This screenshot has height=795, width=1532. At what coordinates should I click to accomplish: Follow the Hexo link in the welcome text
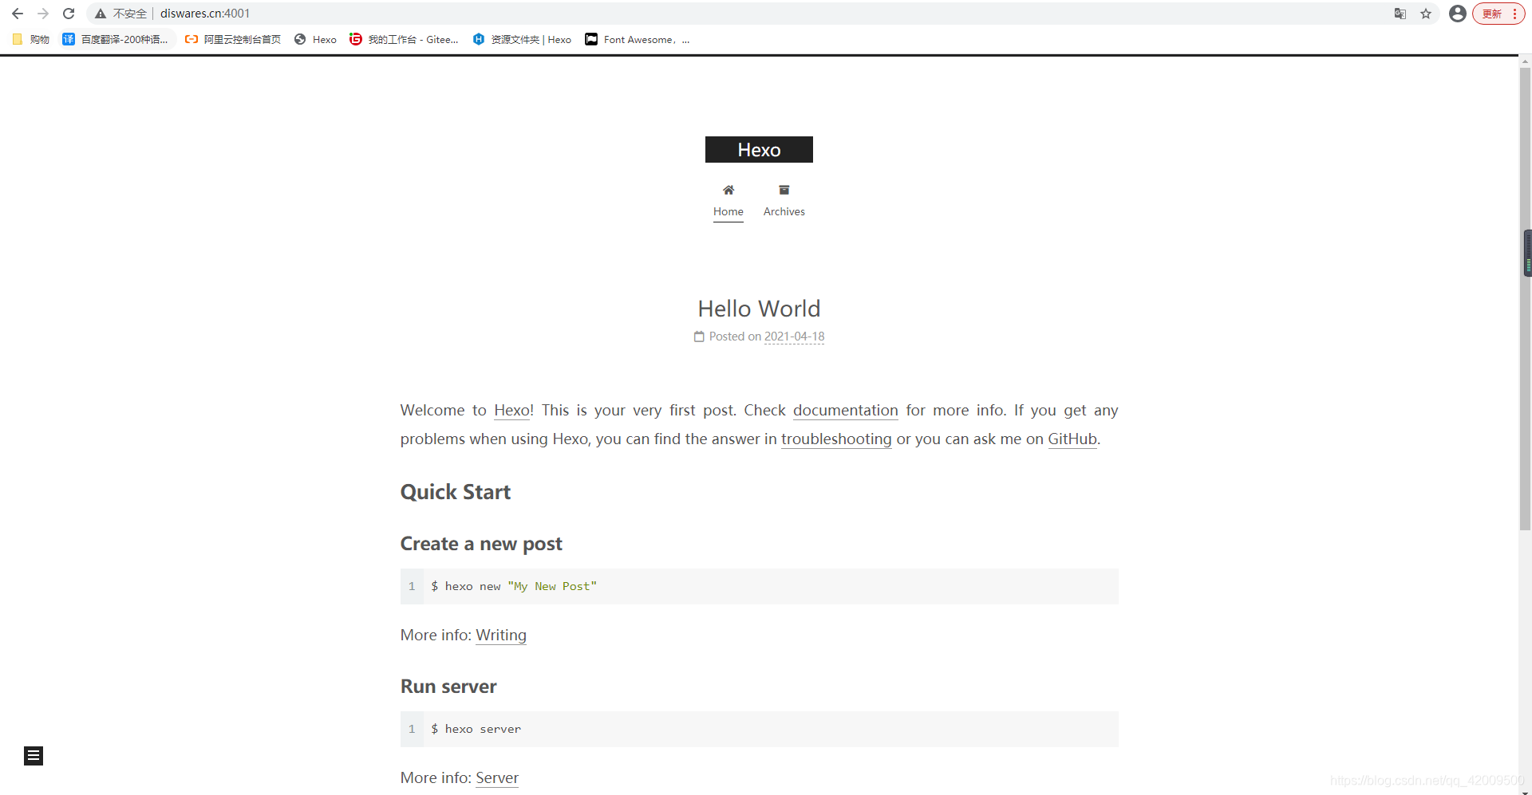coord(512,410)
